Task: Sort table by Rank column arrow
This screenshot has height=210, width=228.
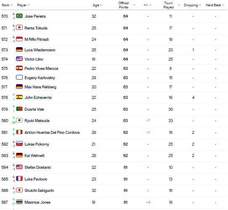Action: (12, 5)
